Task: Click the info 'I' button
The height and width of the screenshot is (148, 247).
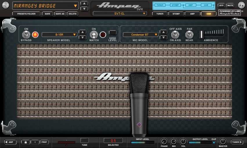Action: [x=35, y=142]
